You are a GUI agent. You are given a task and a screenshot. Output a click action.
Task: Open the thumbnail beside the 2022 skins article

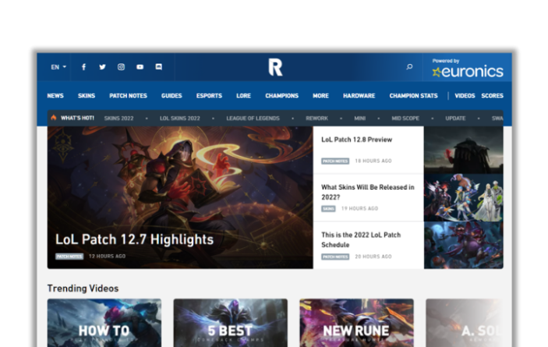pos(464,197)
